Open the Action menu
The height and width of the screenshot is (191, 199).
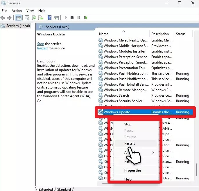(x=17, y=11)
